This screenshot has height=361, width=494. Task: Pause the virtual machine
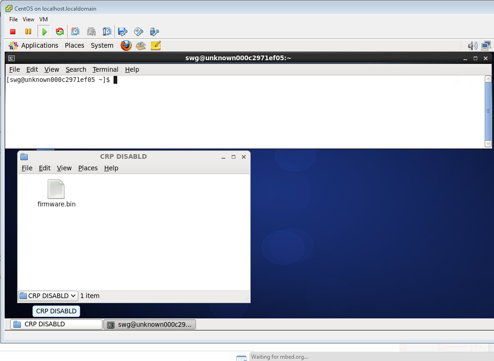click(x=28, y=32)
